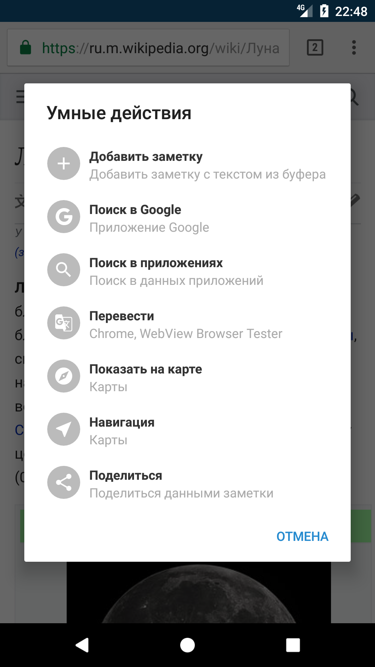Tap the Google G icon
This screenshot has width=375, height=667.
coord(64,217)
